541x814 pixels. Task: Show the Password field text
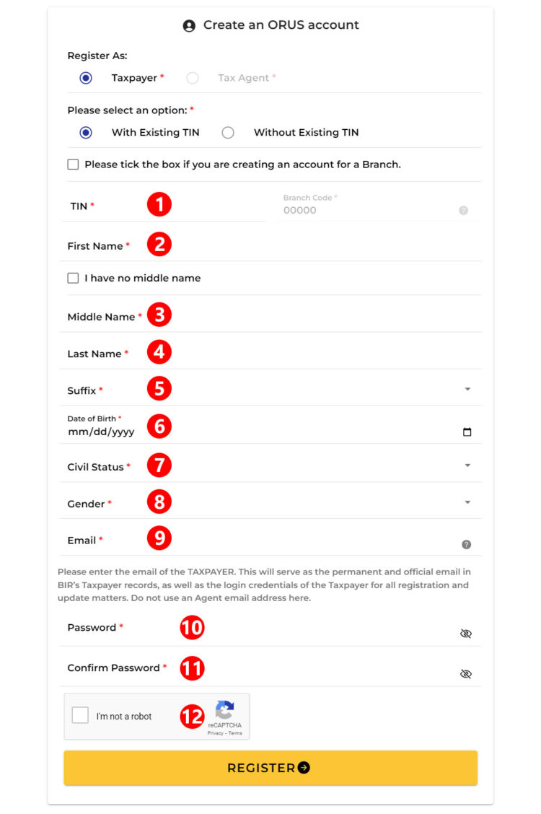coord(466,634)
